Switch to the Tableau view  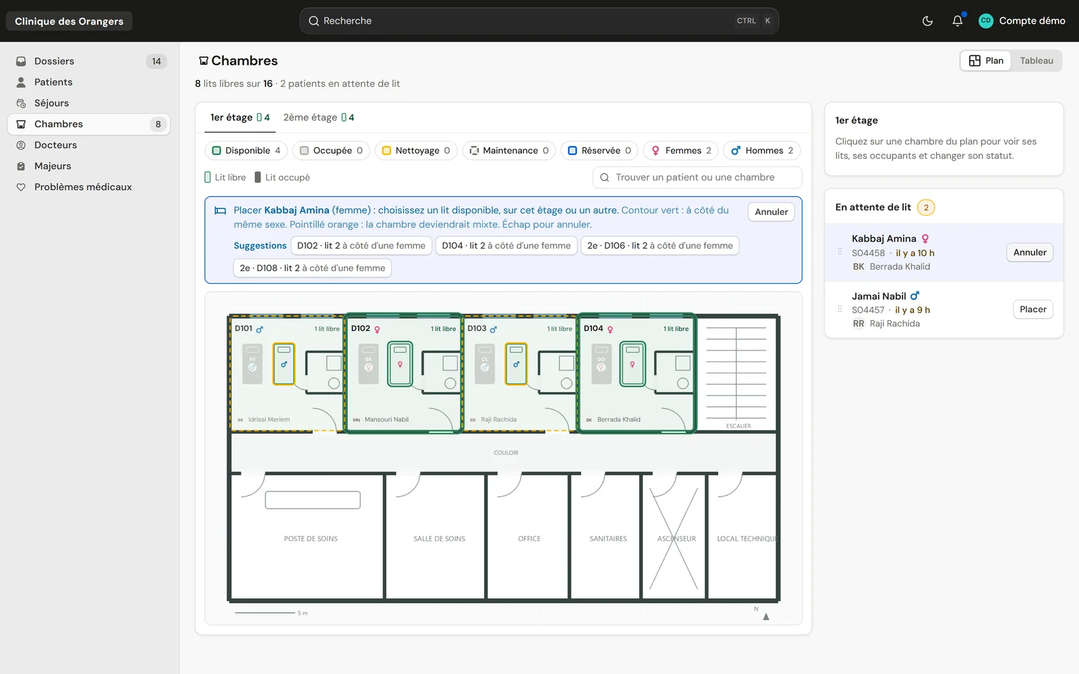[x=1036, y=61]
